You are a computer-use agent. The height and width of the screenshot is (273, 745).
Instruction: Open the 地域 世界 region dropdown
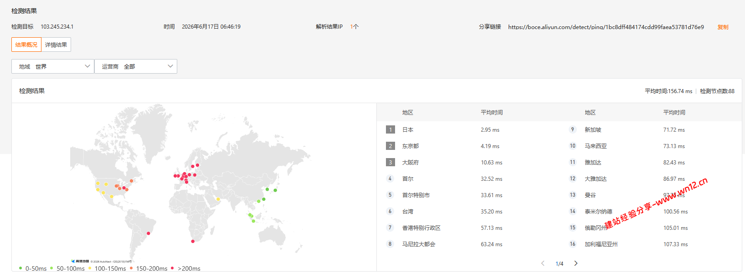click(53, 66)
